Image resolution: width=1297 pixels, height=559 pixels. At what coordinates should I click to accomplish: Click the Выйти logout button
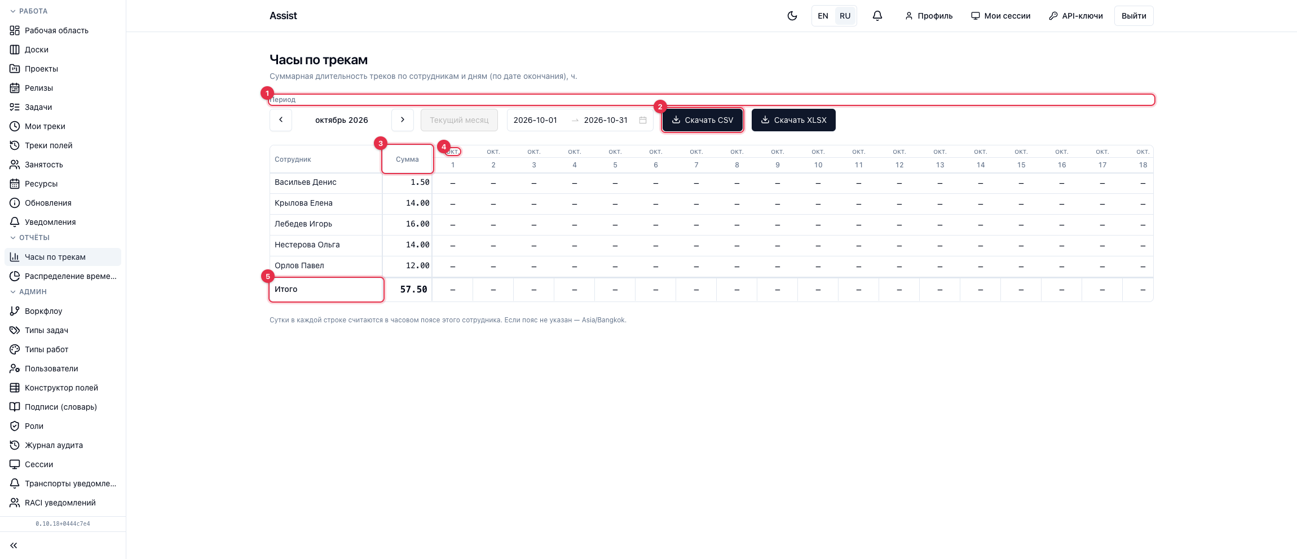coord(1134,16)
